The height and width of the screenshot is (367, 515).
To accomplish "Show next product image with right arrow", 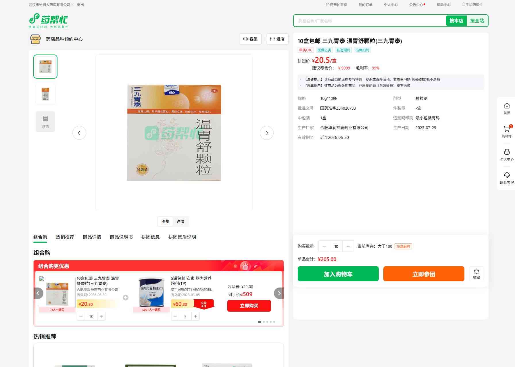I will [x=266, y=133].
